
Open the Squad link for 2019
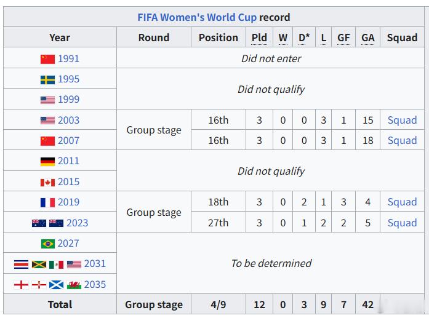tap(402, 202)
